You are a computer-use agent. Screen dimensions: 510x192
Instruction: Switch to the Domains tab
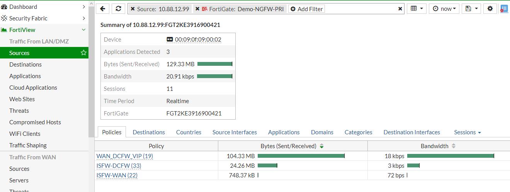tap(322, 132)
